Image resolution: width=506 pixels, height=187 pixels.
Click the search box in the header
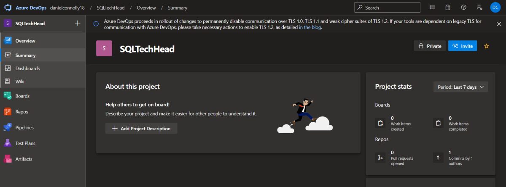(387, 8)
